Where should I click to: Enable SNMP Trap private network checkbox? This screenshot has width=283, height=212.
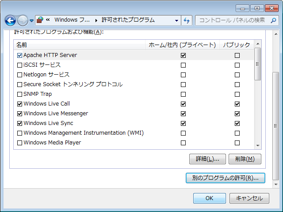pyautogui.click(x=183, y=94)
